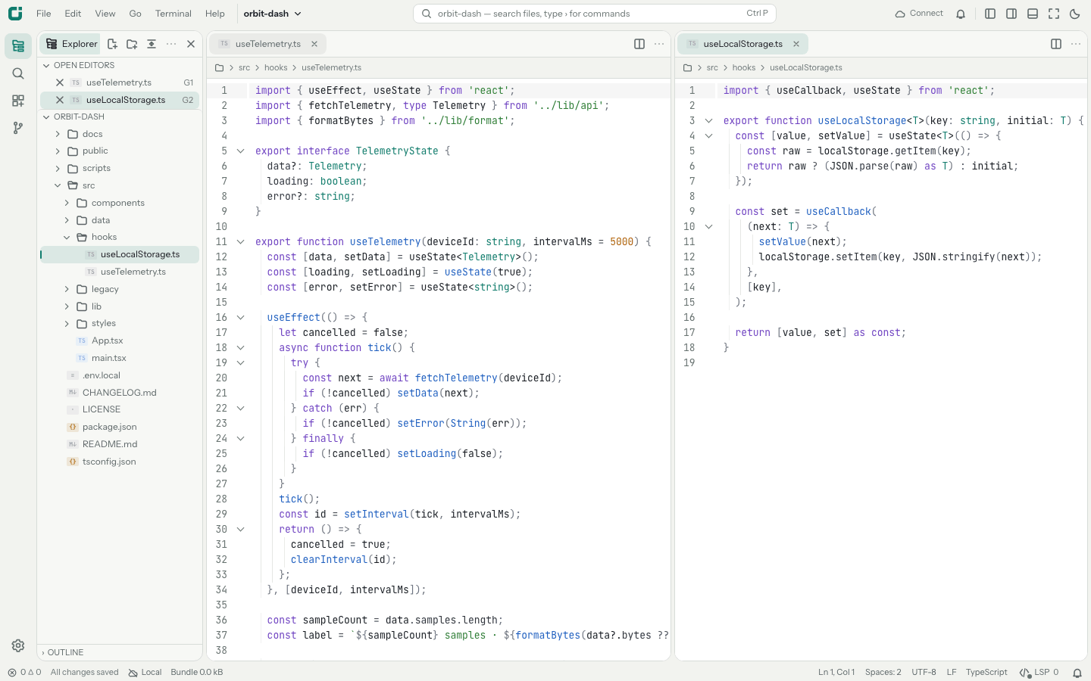Open the File menu
Image resolution: width=1091 pixels, height=681 pixels.
click(x=44, y=14)
